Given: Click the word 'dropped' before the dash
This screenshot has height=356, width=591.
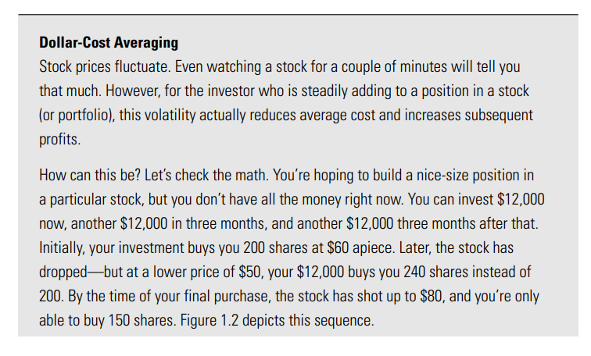Looking at the screenshot, I should (x=63, y=272).
